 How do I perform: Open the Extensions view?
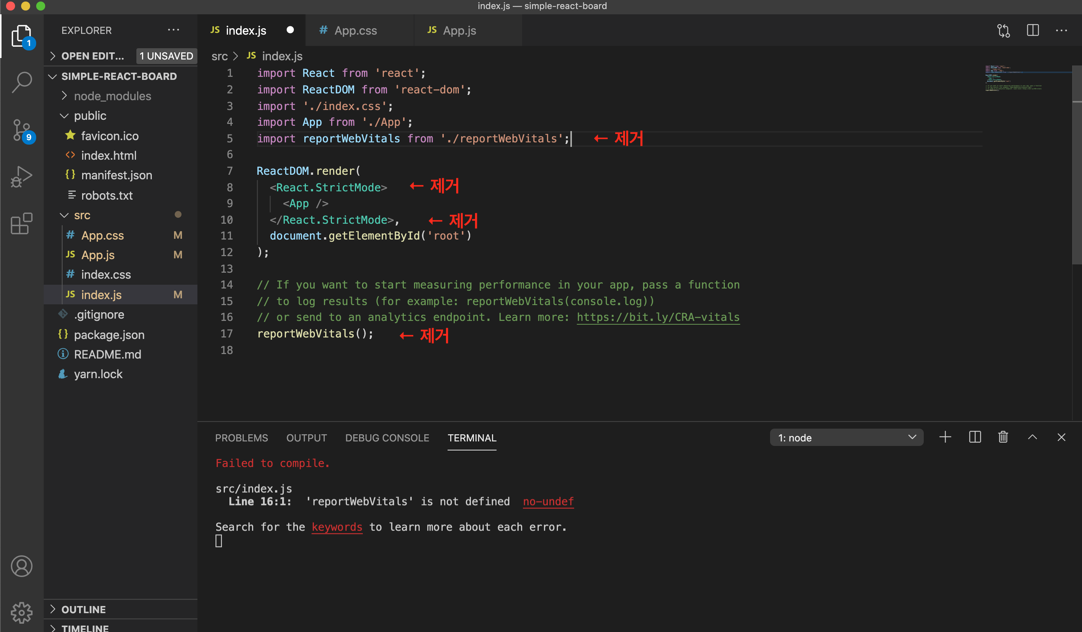pyautogui.click(x=21, y=224)
